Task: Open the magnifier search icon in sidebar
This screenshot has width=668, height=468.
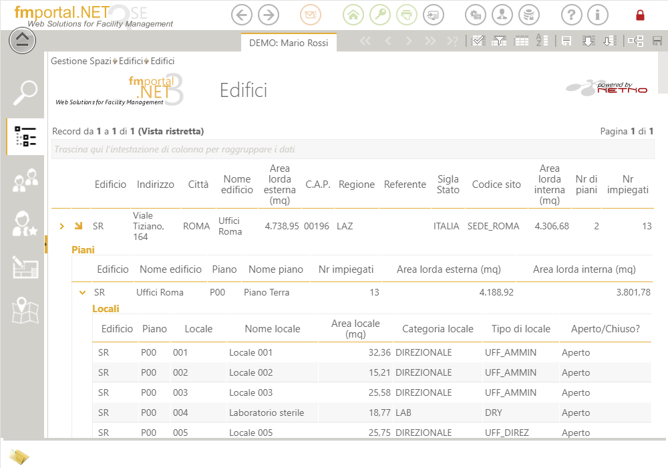Action: pos(25,92)
